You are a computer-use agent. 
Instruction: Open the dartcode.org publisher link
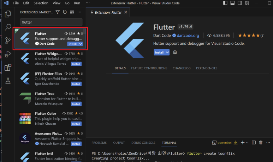click(x=188, y=36)
